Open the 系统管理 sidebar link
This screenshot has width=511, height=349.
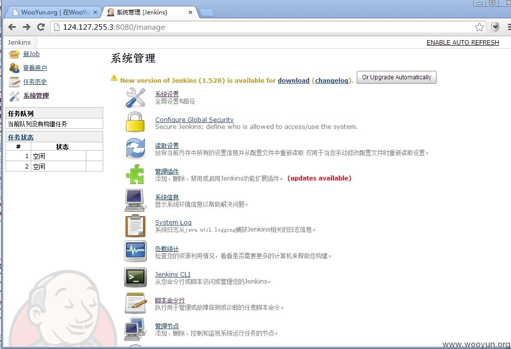click(36, 96)
